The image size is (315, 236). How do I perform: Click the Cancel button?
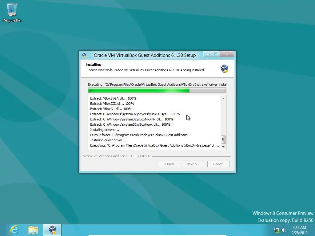[x=218, y=164]
